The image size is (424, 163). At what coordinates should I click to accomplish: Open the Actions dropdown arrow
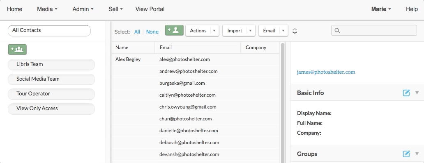point(214,31)
